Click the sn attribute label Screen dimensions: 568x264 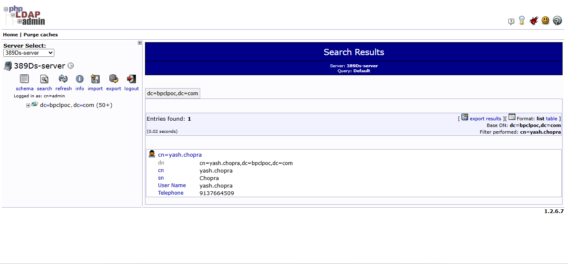point(161,178)
